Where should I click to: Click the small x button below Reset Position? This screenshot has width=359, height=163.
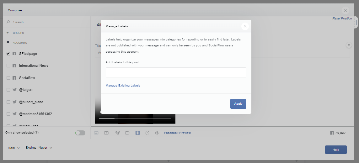point(349,45)
